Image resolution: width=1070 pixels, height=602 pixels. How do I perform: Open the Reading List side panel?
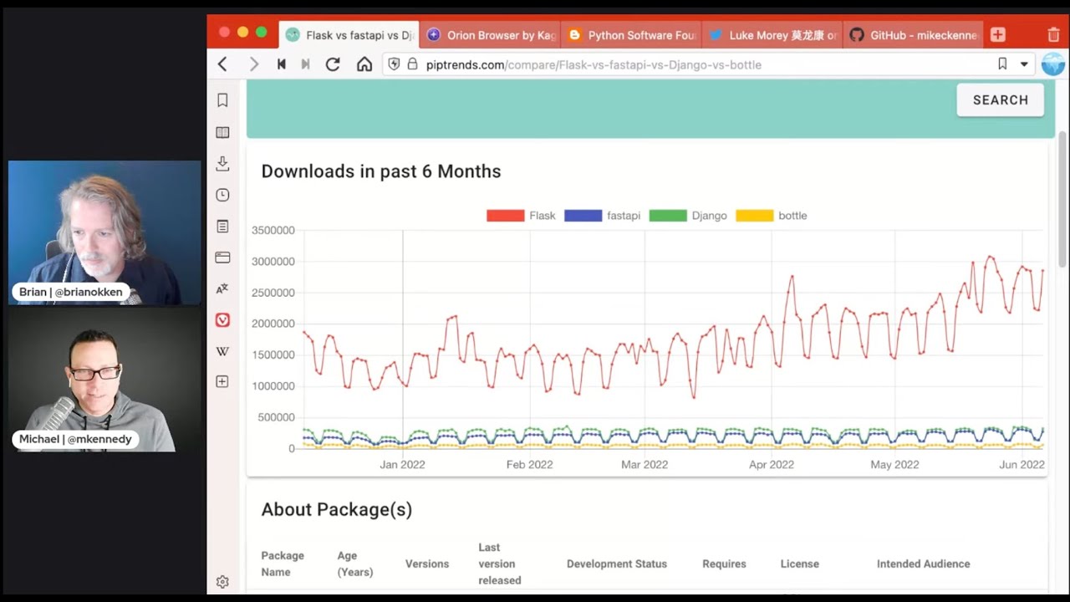tap(222, 132)
